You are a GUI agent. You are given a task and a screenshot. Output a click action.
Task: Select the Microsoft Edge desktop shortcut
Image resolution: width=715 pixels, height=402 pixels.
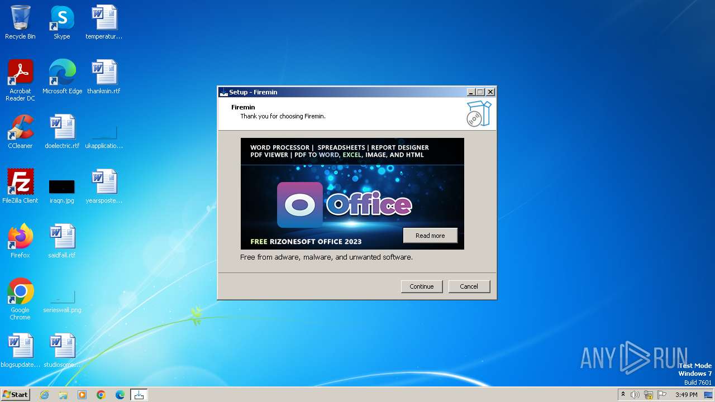(62, 77)
